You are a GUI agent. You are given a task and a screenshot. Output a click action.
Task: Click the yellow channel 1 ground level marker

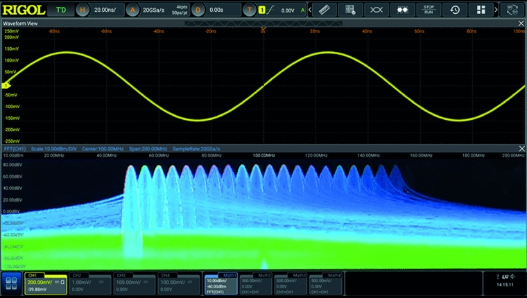pos(6,85)
